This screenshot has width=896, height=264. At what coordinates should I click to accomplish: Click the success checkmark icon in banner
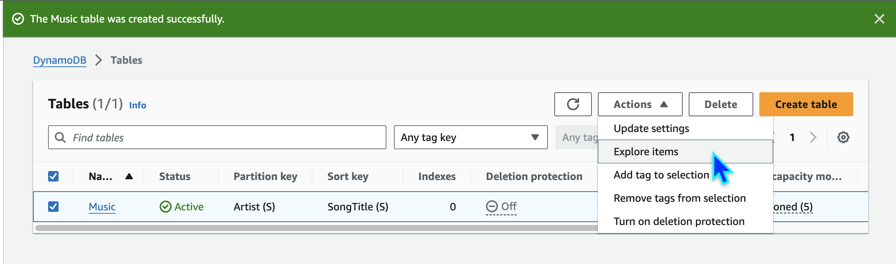(18, 19)
